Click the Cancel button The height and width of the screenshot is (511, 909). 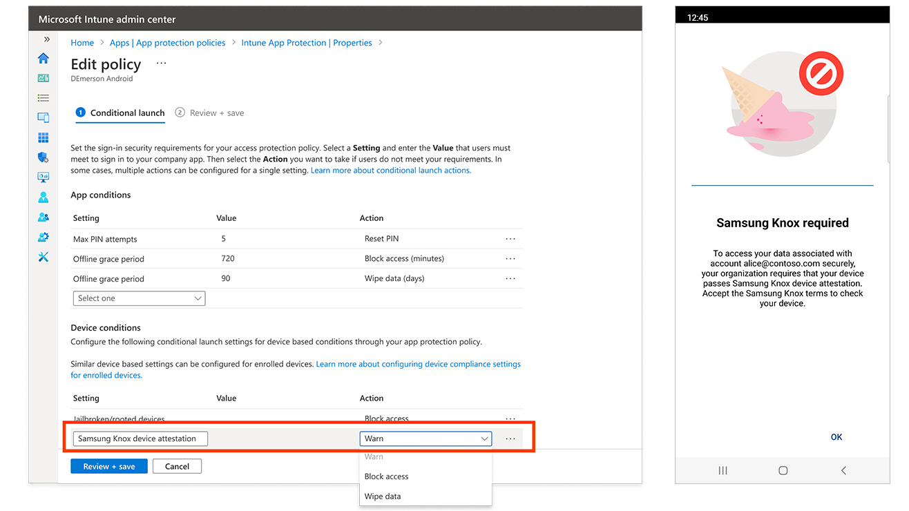[177, 467]
